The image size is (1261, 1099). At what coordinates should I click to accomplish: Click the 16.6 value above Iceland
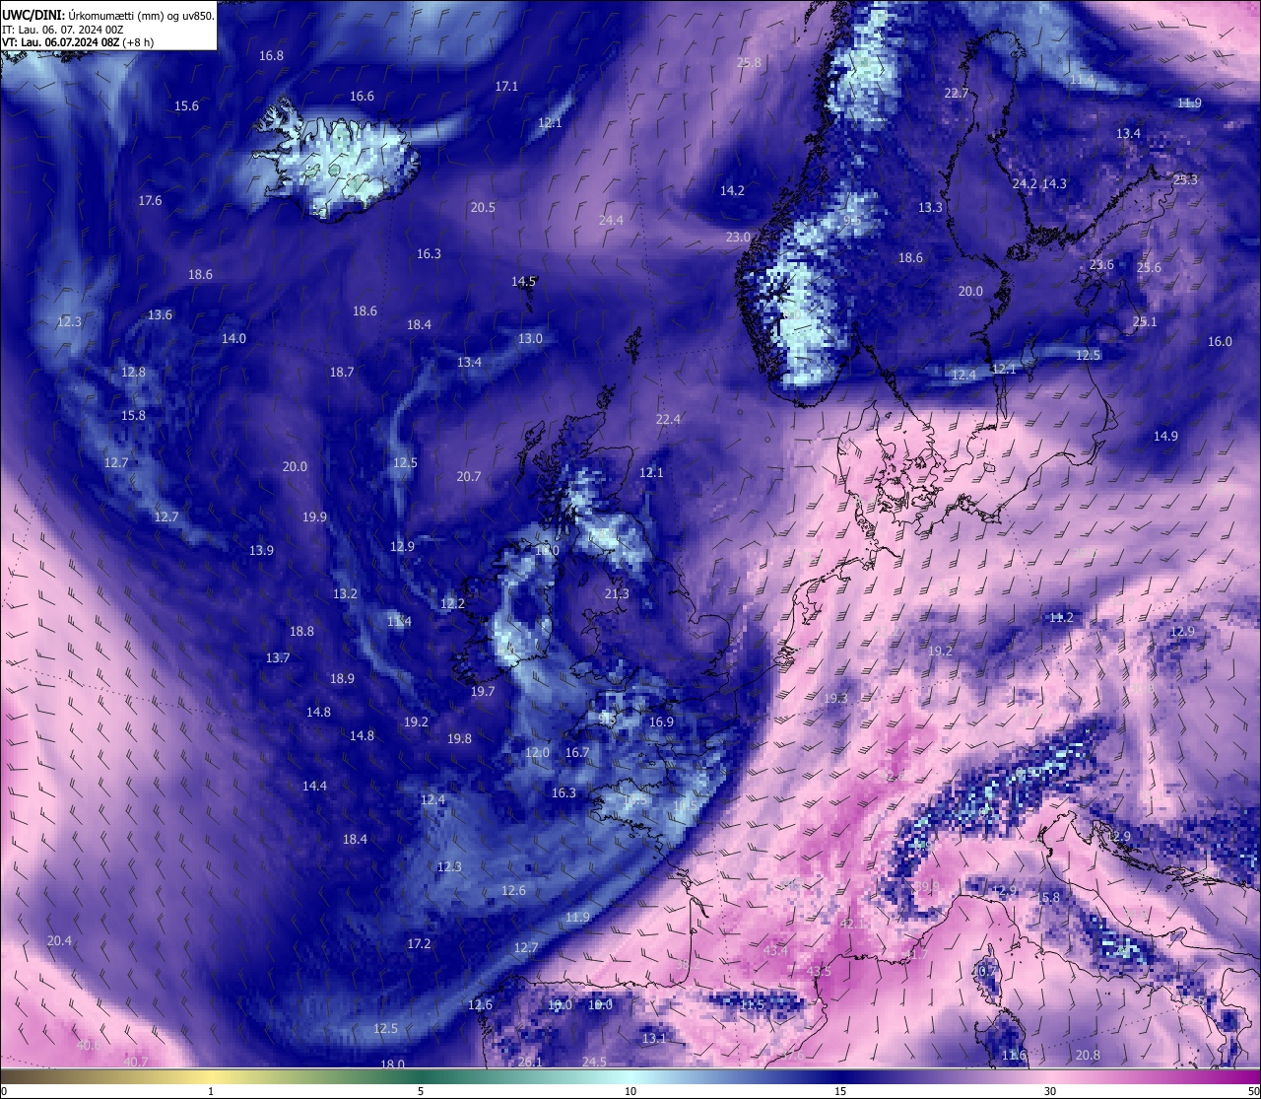362,97
